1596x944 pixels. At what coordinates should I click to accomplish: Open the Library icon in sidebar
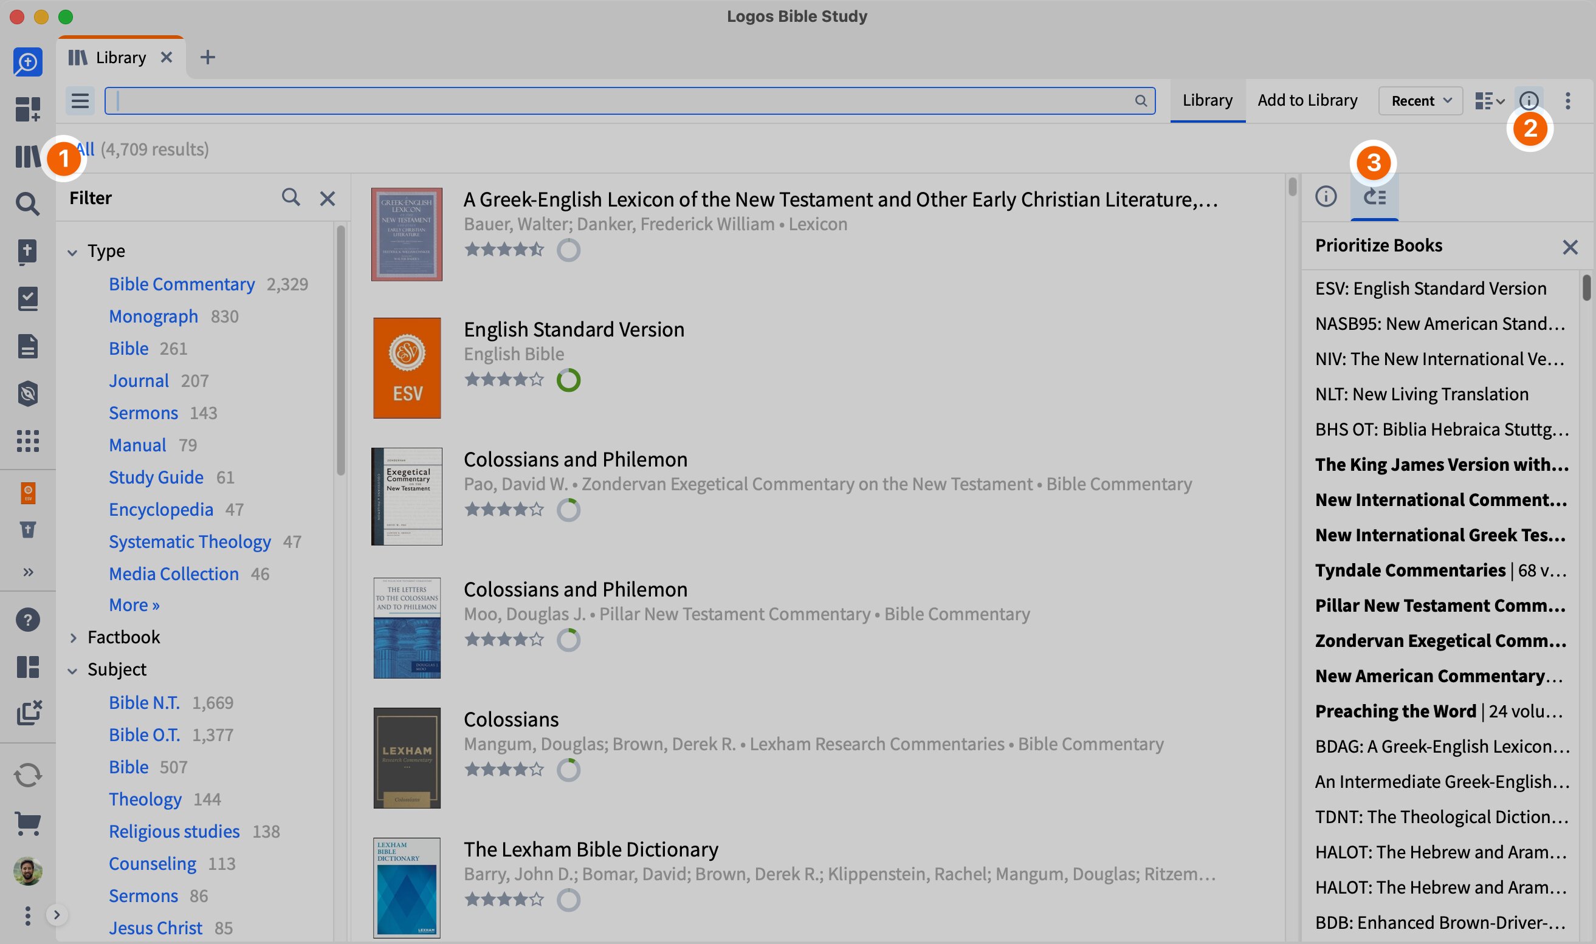[x=27, y=156]
